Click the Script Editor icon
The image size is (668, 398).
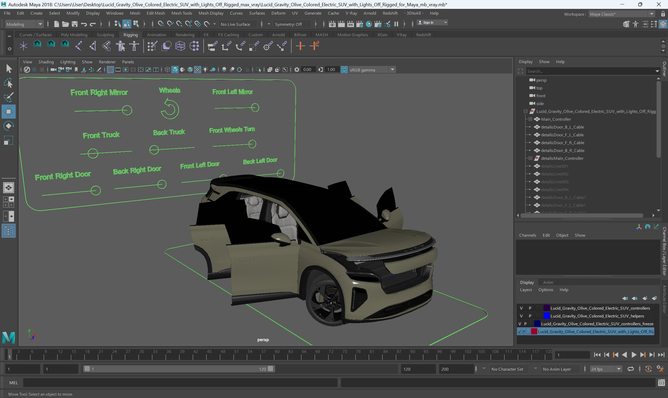(x=661, y=383)
